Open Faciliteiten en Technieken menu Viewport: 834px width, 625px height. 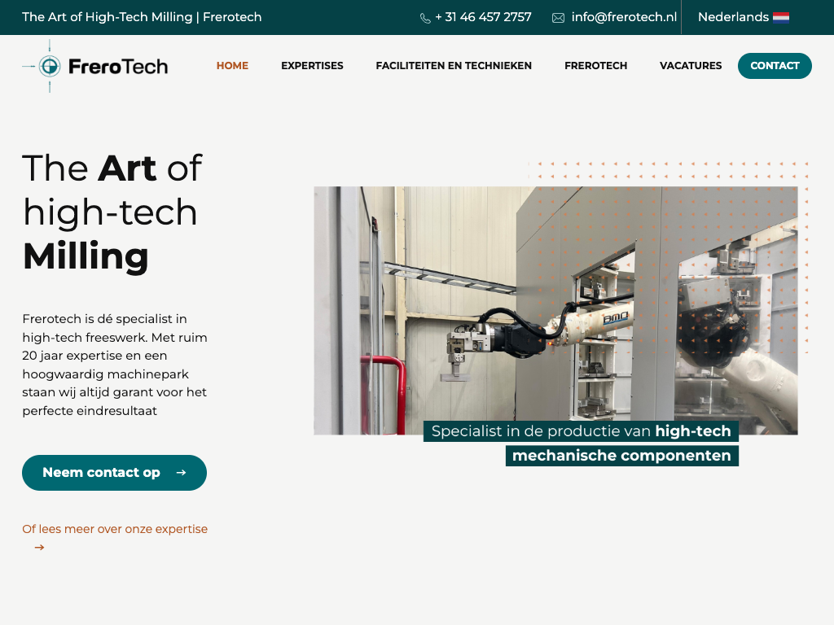[454, 66]
